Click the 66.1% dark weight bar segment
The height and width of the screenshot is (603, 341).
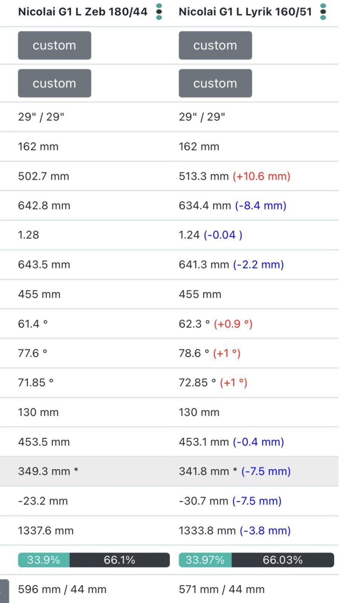click(x=120, y=560)
